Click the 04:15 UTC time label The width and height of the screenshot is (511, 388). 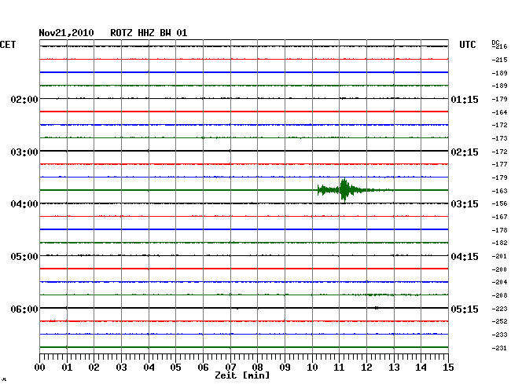465,257
